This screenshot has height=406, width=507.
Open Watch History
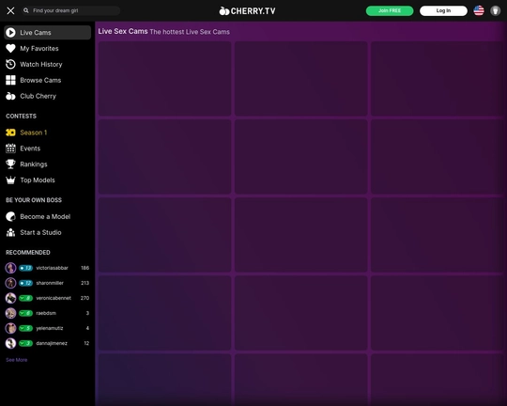[48, 64]
